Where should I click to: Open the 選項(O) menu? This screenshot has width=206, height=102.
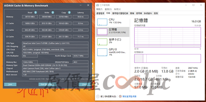coord(108,9)
